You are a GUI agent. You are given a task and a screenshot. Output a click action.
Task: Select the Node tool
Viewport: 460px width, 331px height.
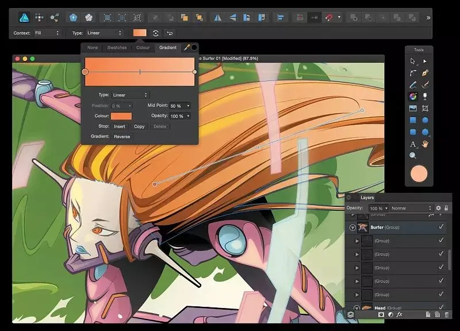425,61
